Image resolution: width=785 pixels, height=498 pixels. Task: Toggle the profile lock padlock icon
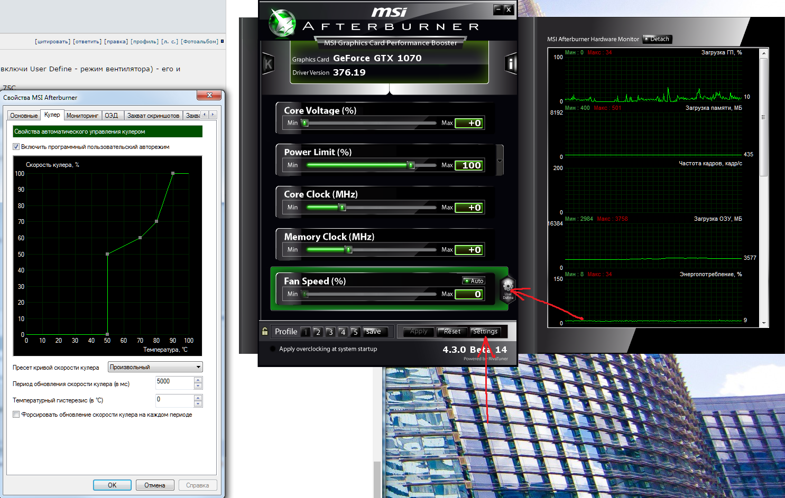[265, 331]
